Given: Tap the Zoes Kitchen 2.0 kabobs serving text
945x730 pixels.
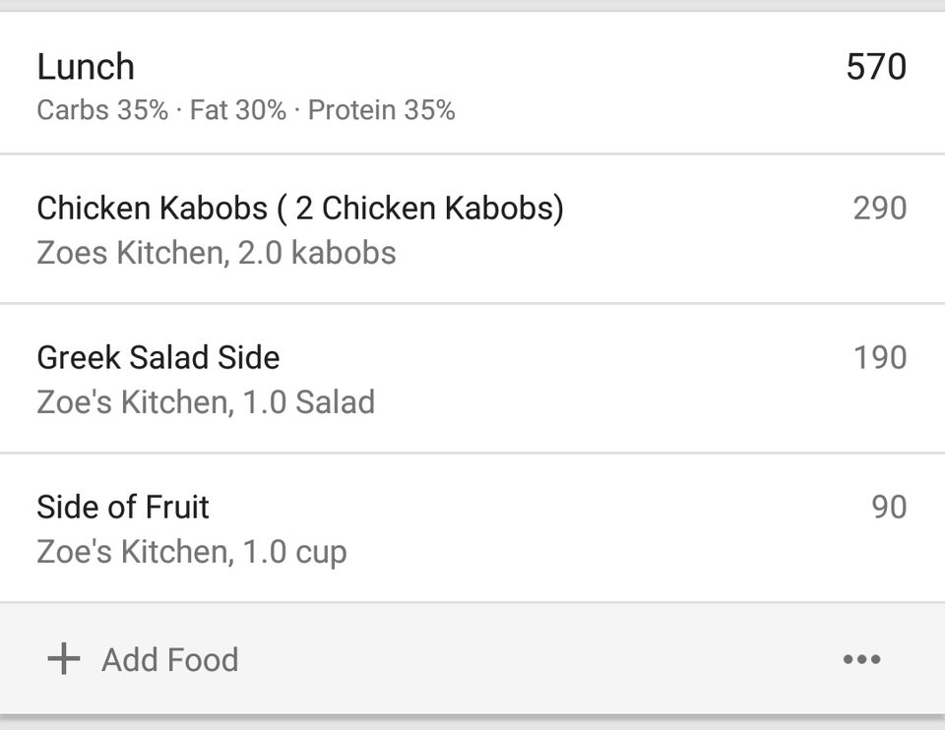Looking at the screenshot, I should tap(216, 253).
